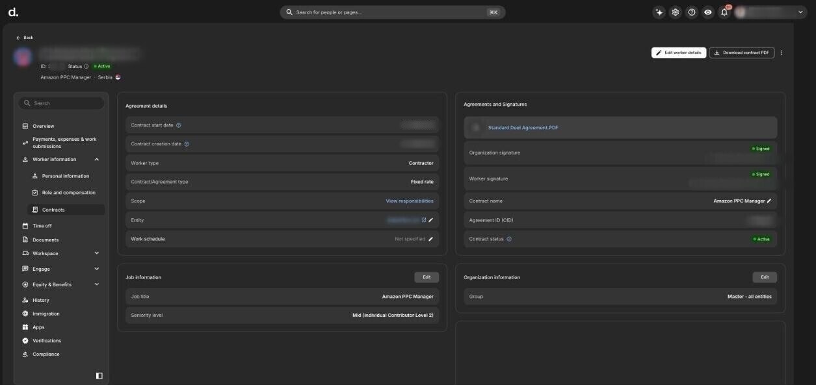
Task: Click the worker profile avatar
Action: (x=23, y=56)
